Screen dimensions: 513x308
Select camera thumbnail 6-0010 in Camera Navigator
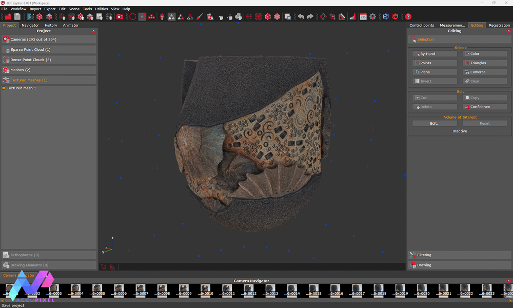pos(205,289)
